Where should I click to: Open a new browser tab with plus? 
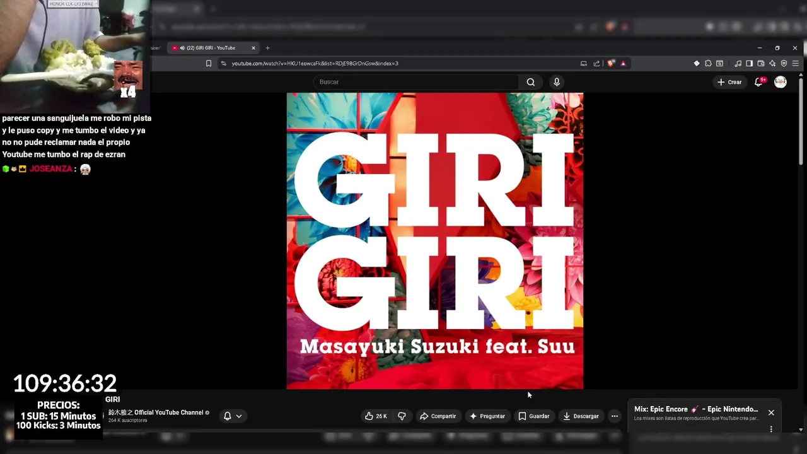coord(267,48)
